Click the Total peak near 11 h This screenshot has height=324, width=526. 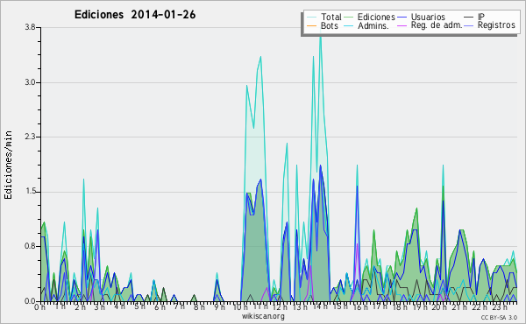tap(260, 57)
